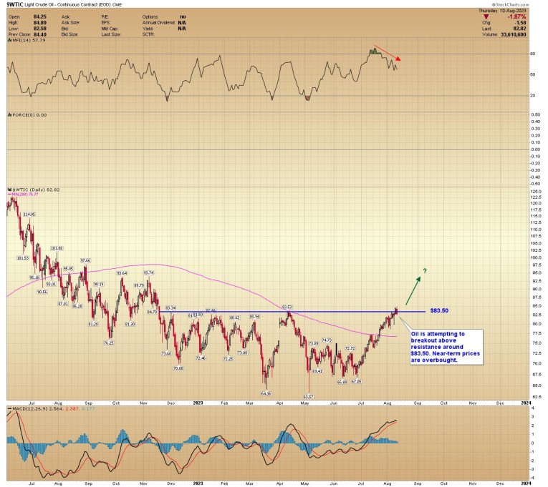The width and height of the screenshot is (548, 487).
Task: Click 'Light Crude Oil - Continuous Contract (EOD)' subtitle
Action: tap(67, 5)
